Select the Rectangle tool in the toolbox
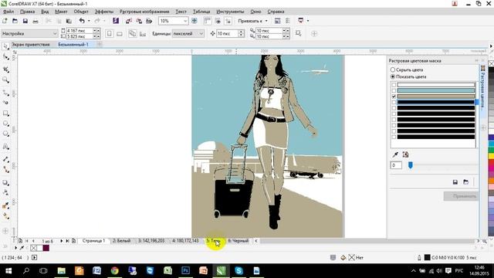This screenshot has width=494, height=278. (x=5, y=114)
